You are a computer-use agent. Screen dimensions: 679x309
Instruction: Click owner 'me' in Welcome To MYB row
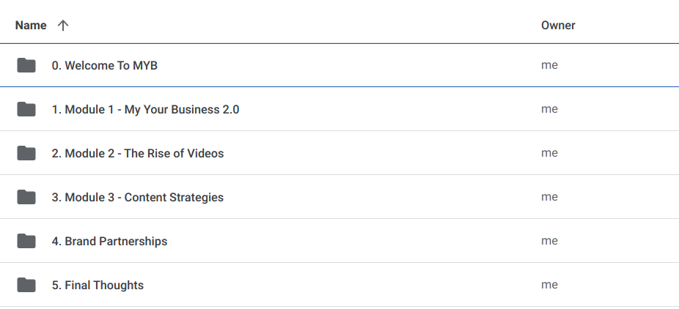coord(549,65)
